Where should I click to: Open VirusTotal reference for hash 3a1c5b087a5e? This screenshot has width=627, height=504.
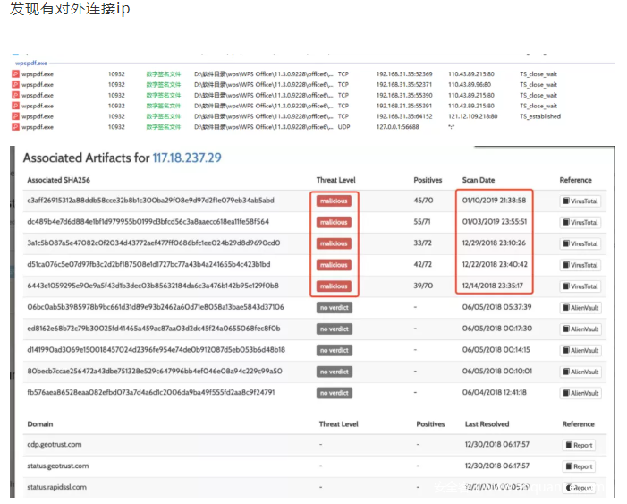tap(580, 243)
